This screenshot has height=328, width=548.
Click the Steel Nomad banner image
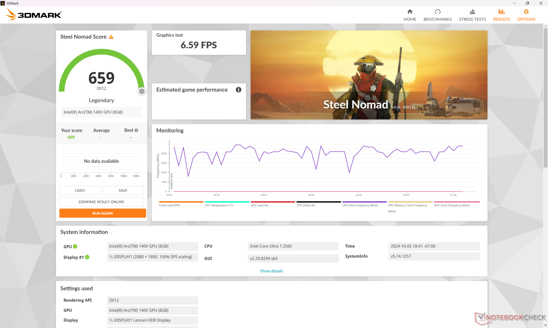(x=369, y=75)
